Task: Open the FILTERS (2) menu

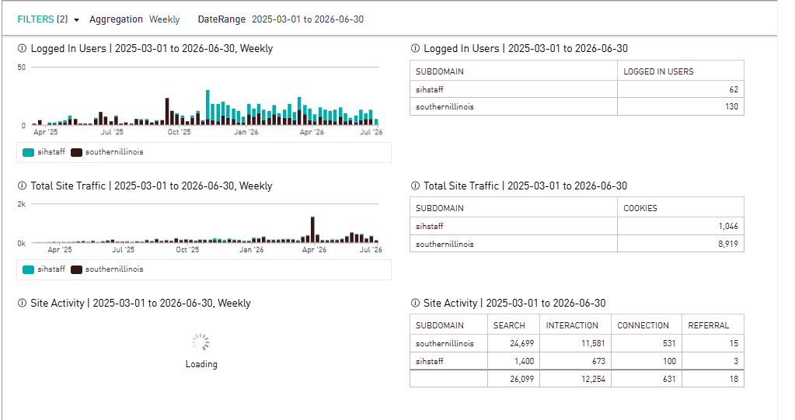Action: (x=43, y=19)
